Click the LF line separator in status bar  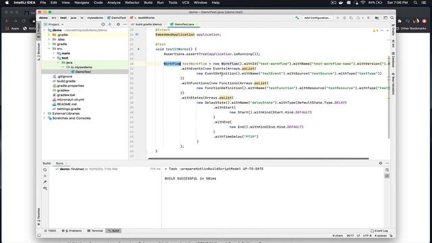tap(358, 236)
